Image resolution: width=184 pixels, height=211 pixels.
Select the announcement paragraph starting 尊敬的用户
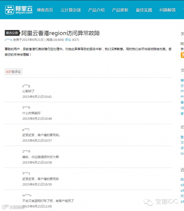(x=88, y=52)
